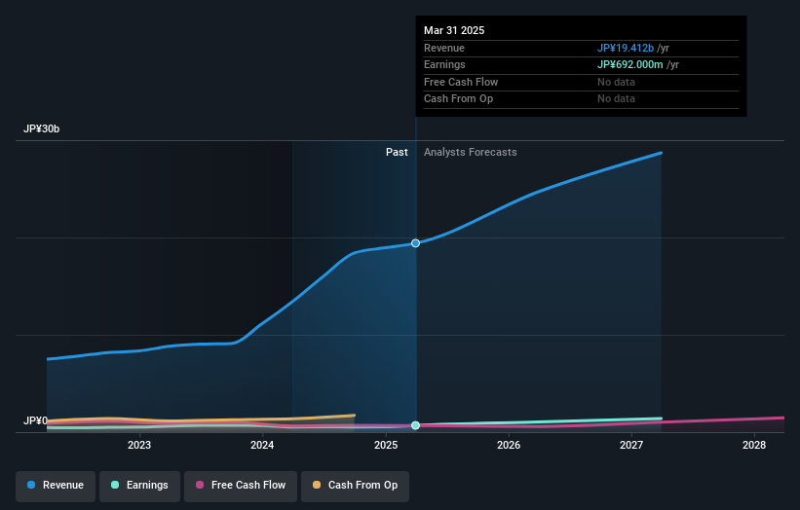Click the Earnings data point at Mar 2025
This screenshot has height=510, width=800.
(x=415, y=425)
